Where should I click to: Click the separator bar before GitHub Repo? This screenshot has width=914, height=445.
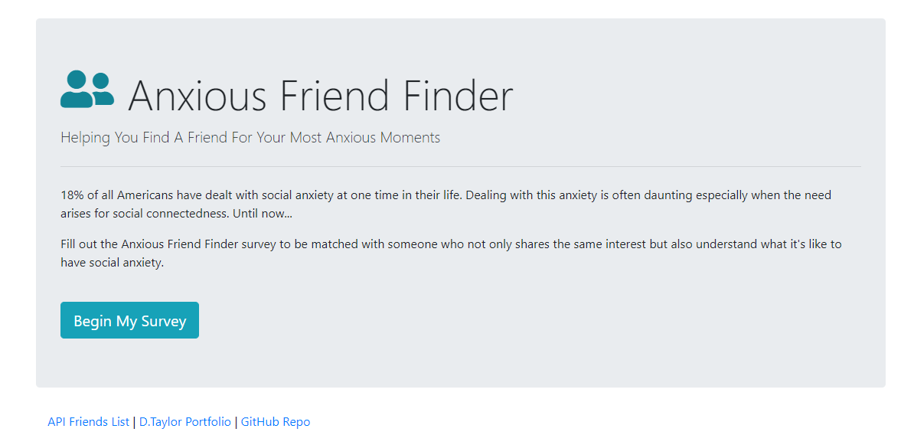[236, 422]
